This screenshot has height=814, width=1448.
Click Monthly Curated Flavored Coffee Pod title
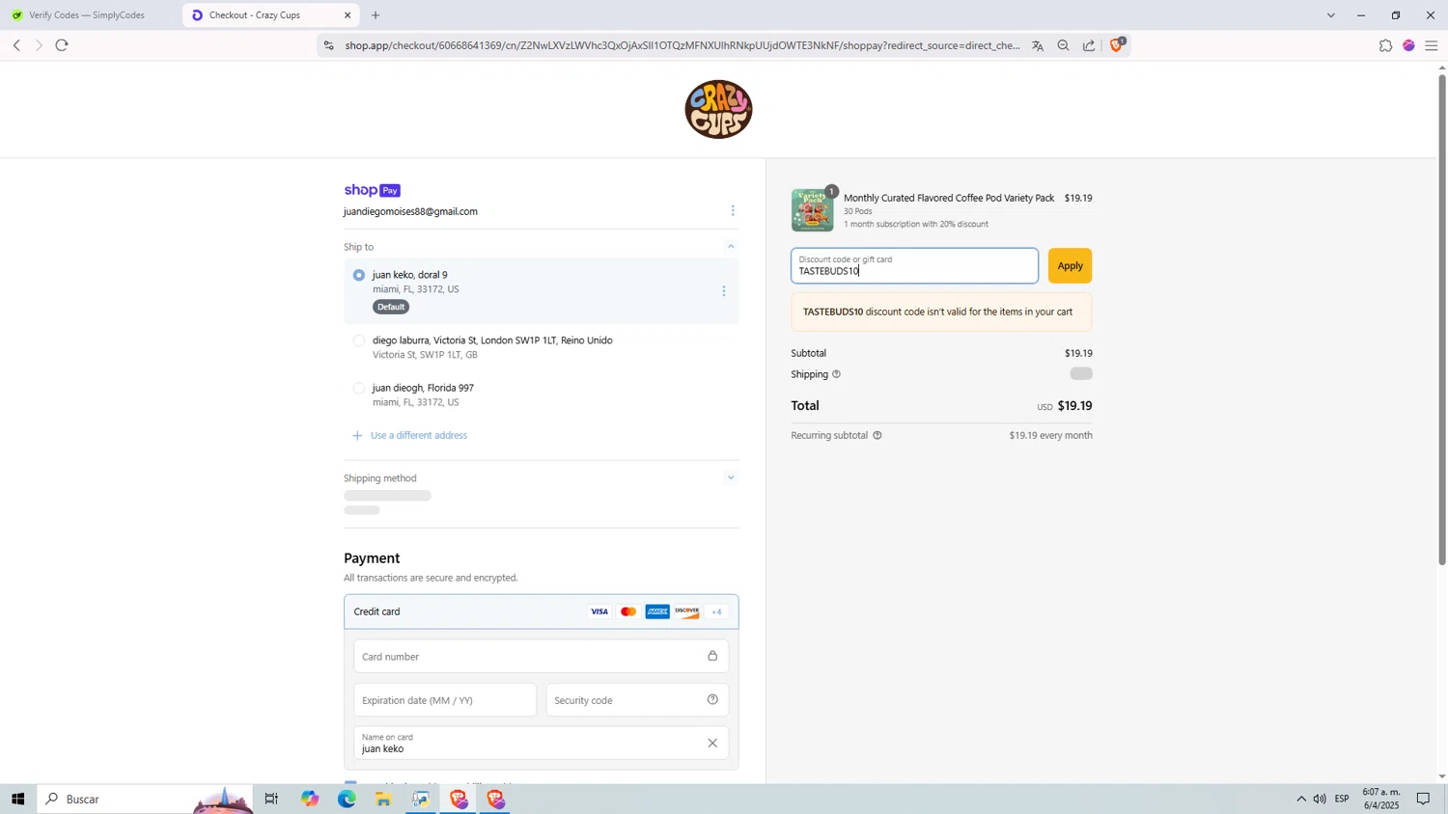coord(949,198)
